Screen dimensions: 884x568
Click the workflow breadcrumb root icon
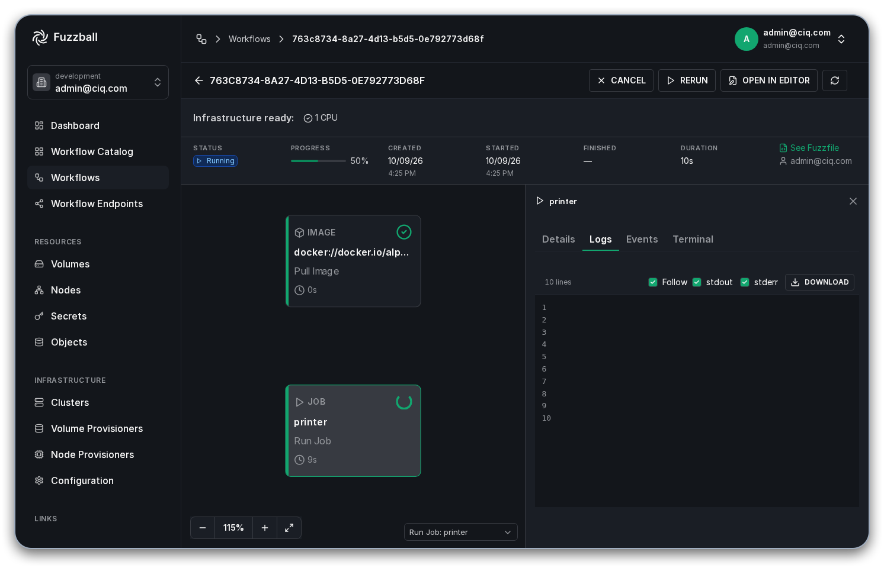(x=201, y=39)
